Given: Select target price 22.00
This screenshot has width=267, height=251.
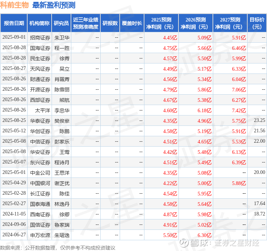Looking at the screenshot, I should tap(259, 141).
